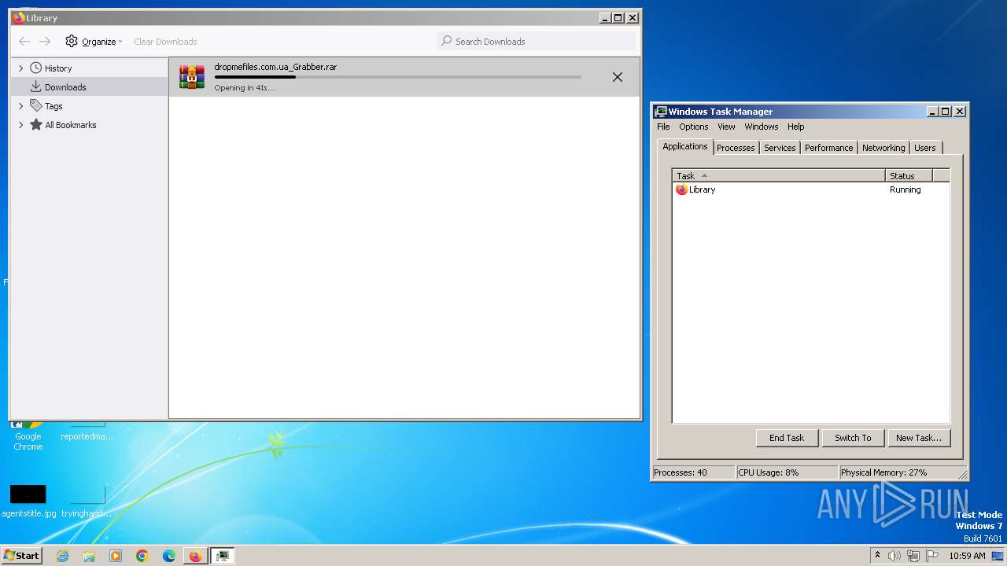Expand the All Bookmarks tree item
This screenshot has width=1007, height=566.
click(21, 125)
